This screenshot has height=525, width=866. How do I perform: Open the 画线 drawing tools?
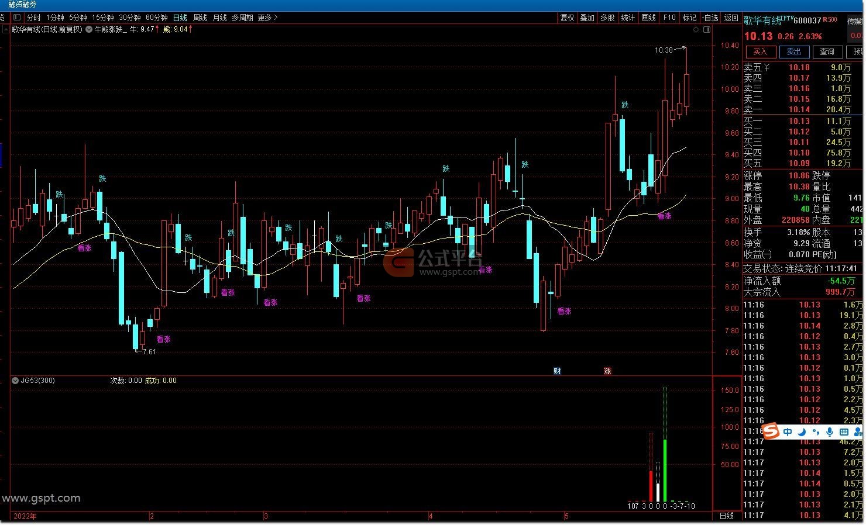648,18
